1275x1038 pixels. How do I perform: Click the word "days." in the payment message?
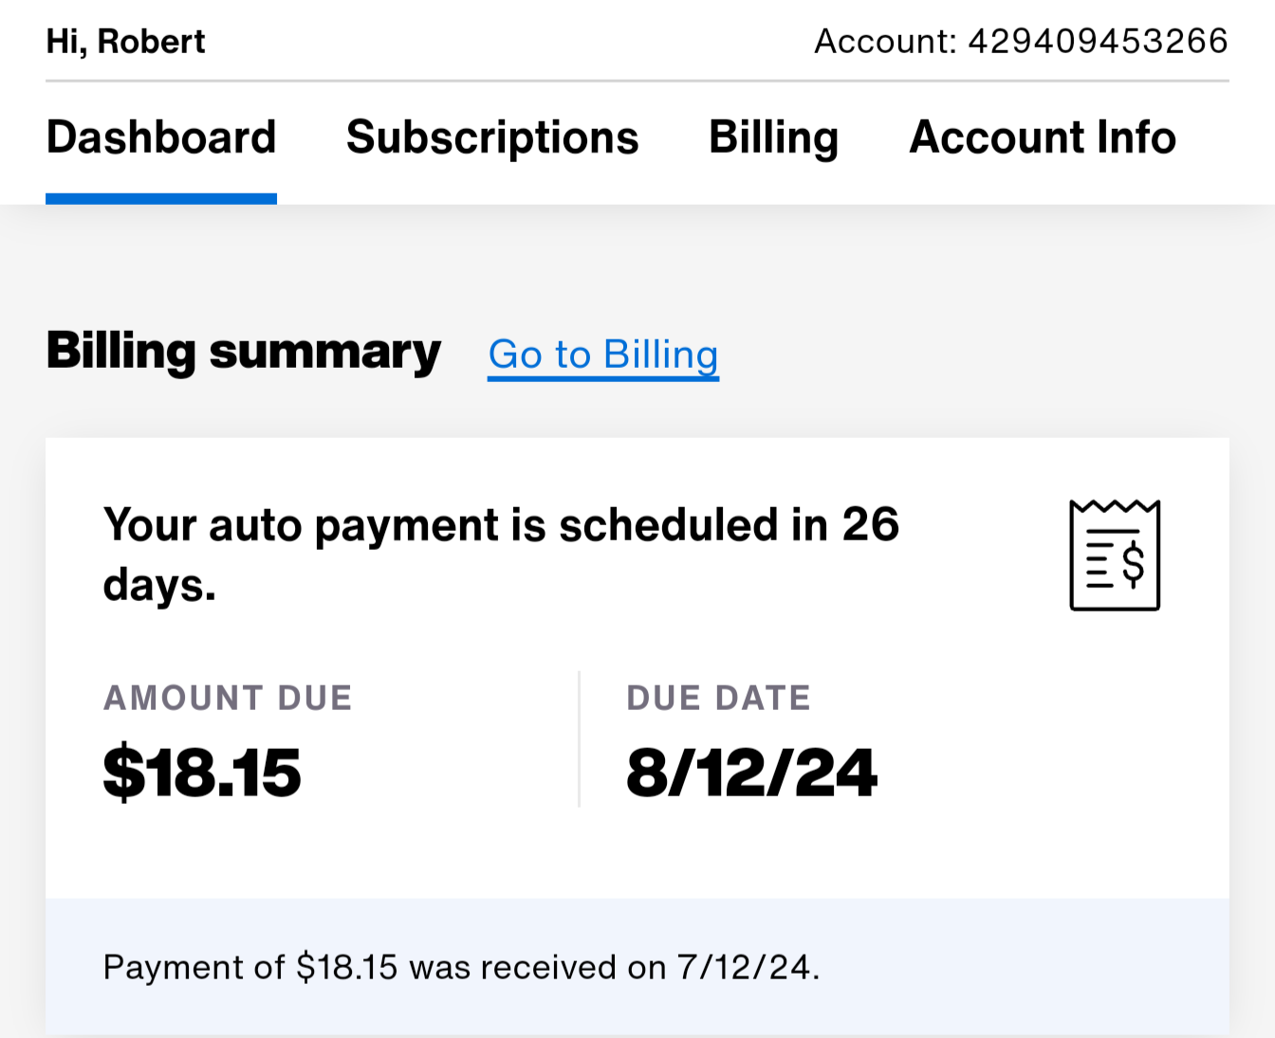[x=159, y=586]
